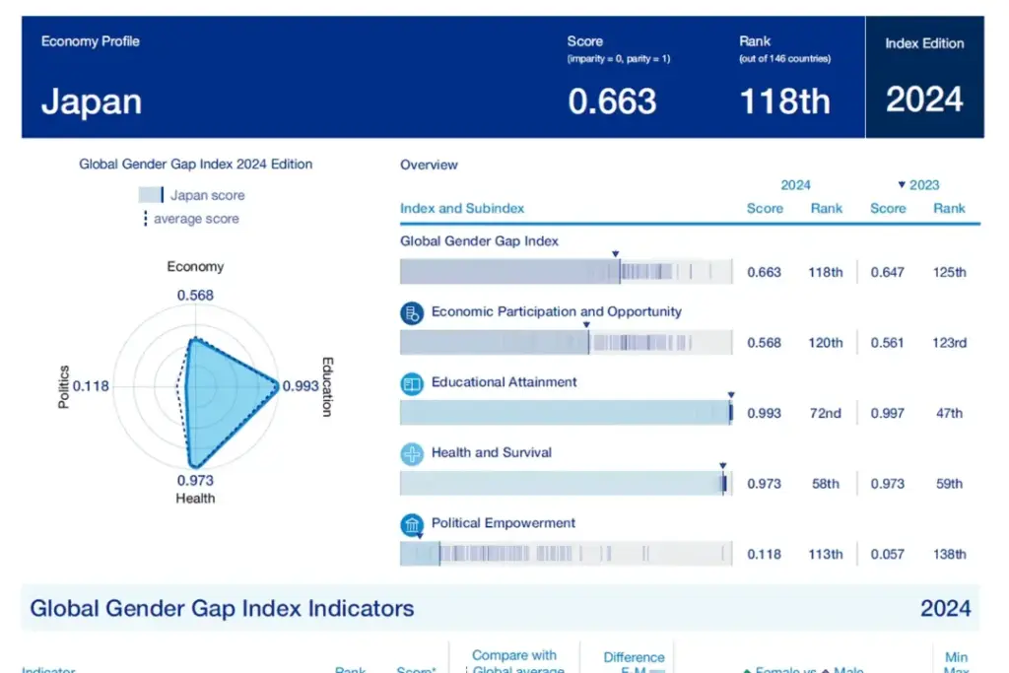Click the triangle marker above Global Gender Gap bar
Image resolution: width=1009 pixels, height=673 pixels.
click(x=615, y=254)
